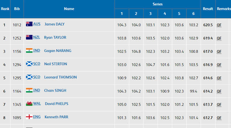Open Ryan TAYLOR athlete profile
Screen dimensions: 231x128
coord(55,37)
